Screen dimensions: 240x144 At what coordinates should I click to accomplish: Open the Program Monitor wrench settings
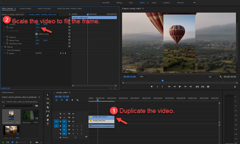[221, 77]
